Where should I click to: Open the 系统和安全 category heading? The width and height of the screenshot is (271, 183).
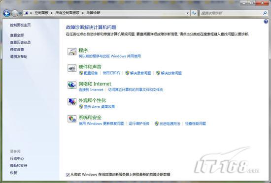pyautogui.click(x=90, y=118)
